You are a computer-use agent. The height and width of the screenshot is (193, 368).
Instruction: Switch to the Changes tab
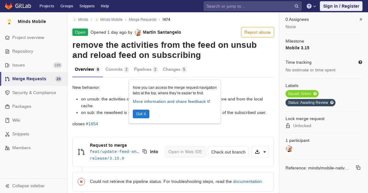[x=174, y=70]
